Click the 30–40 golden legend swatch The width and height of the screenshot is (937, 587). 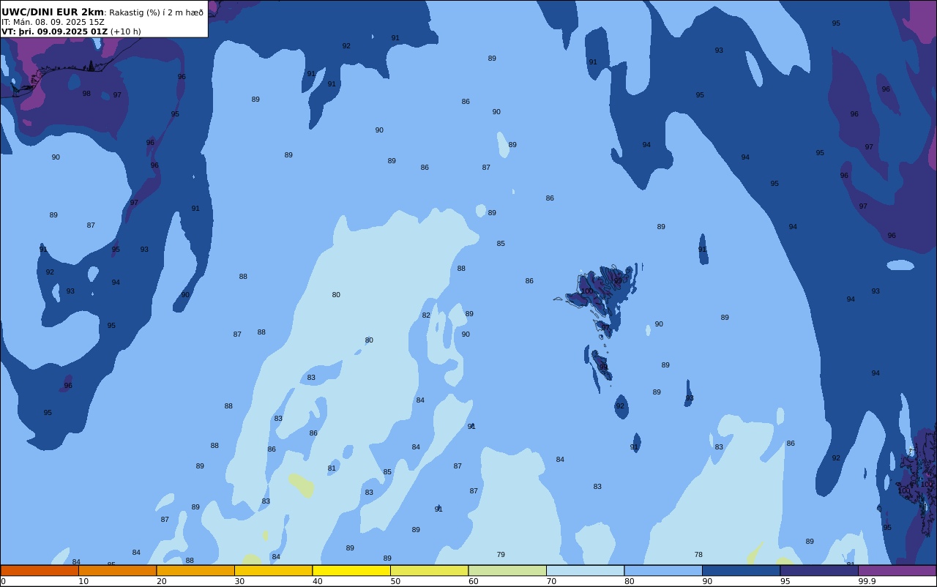point(273,570)
